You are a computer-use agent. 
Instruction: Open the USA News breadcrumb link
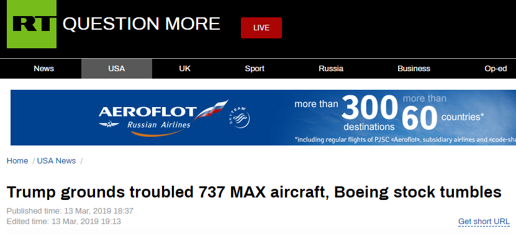57,161
